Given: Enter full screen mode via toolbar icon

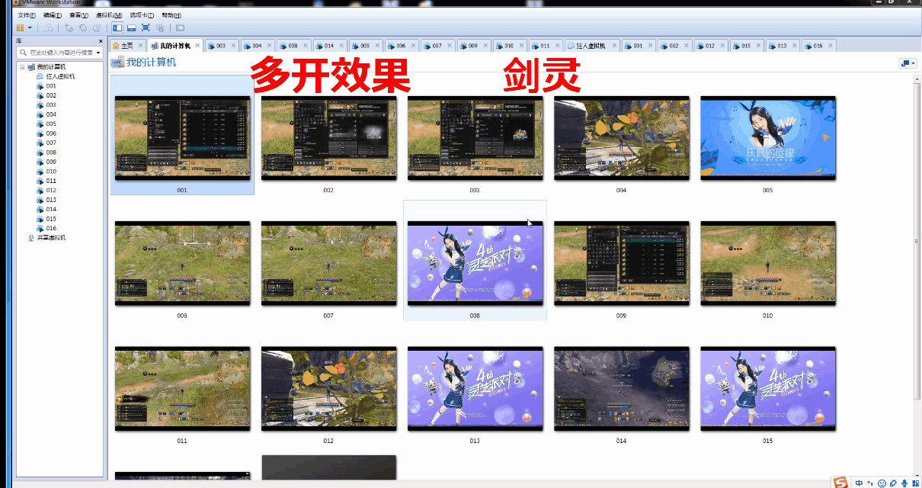Looking at the screenshot, I should [146, 27].
